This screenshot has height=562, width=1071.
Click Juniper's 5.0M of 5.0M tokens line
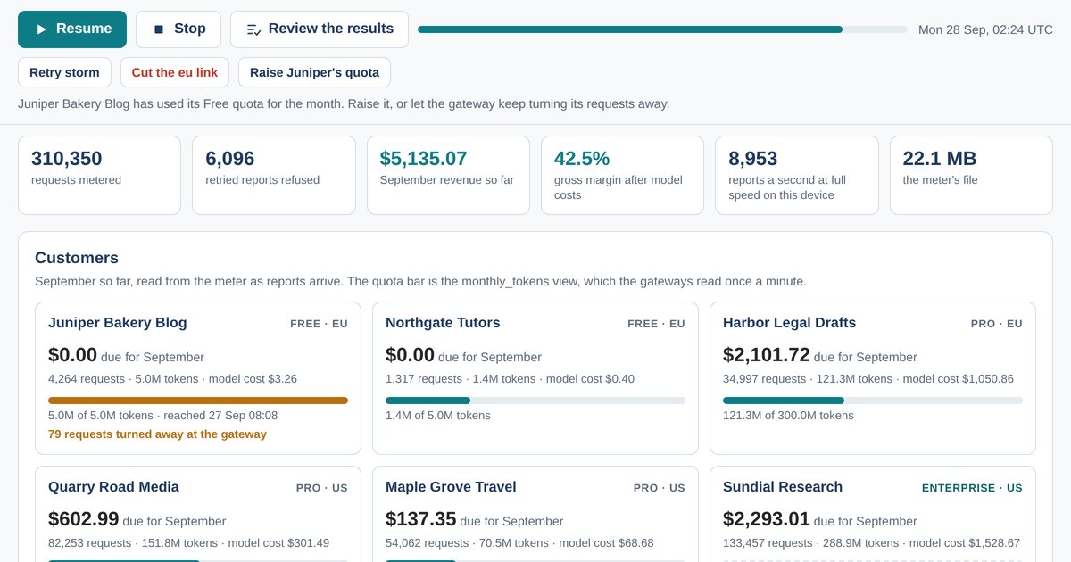pyautogui.click(x=163, y=416)
